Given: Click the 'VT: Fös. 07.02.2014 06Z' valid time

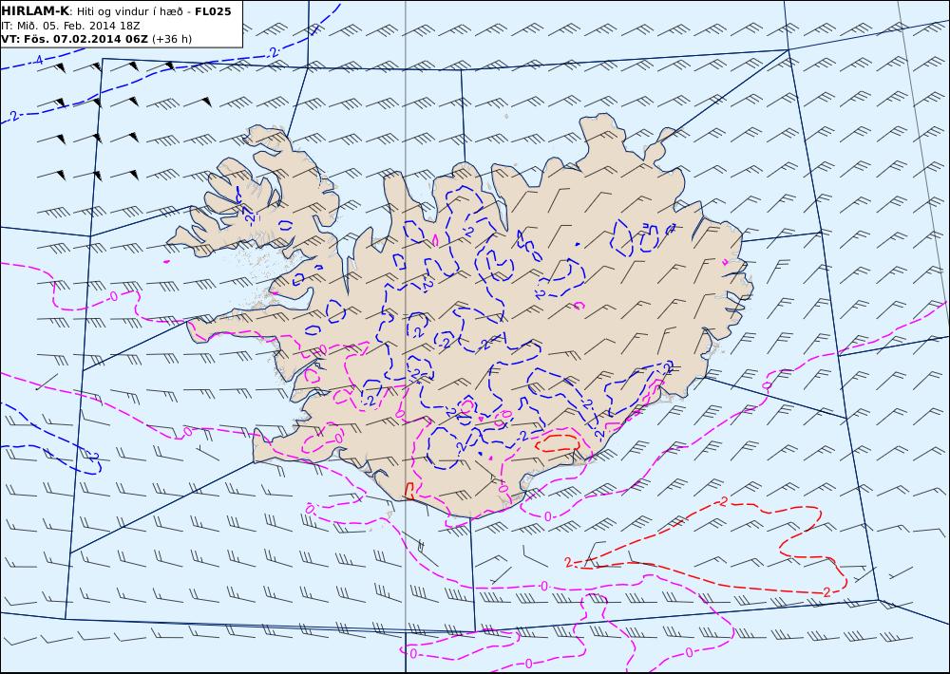Looking at the screenshot, I should (x=74, y=39).
